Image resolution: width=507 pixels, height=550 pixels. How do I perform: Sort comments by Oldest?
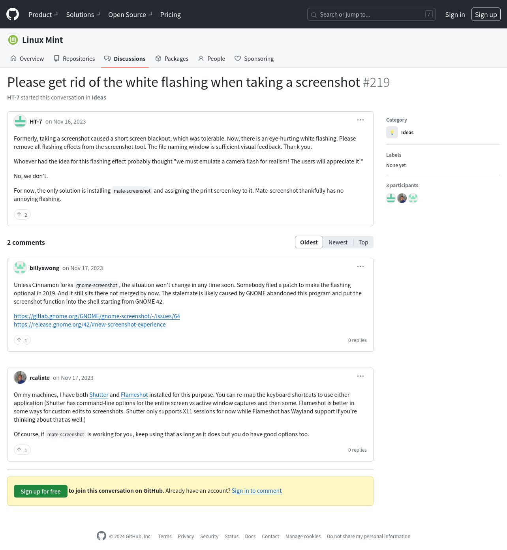coord(309,242)
